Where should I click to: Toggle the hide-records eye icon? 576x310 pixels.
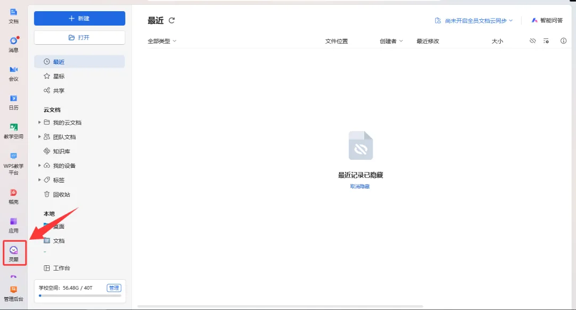[532, 41]
